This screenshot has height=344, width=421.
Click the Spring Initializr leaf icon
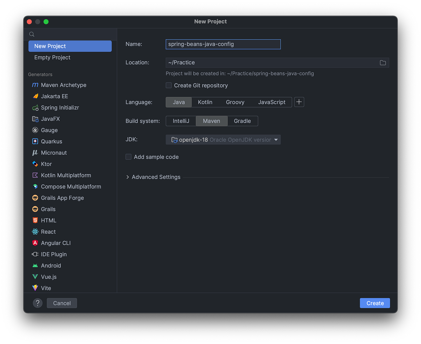tap(35, 107)
